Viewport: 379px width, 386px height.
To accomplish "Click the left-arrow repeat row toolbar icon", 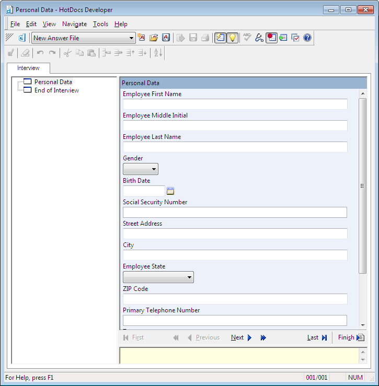I will pyautogui.click(x=107, y=53).
